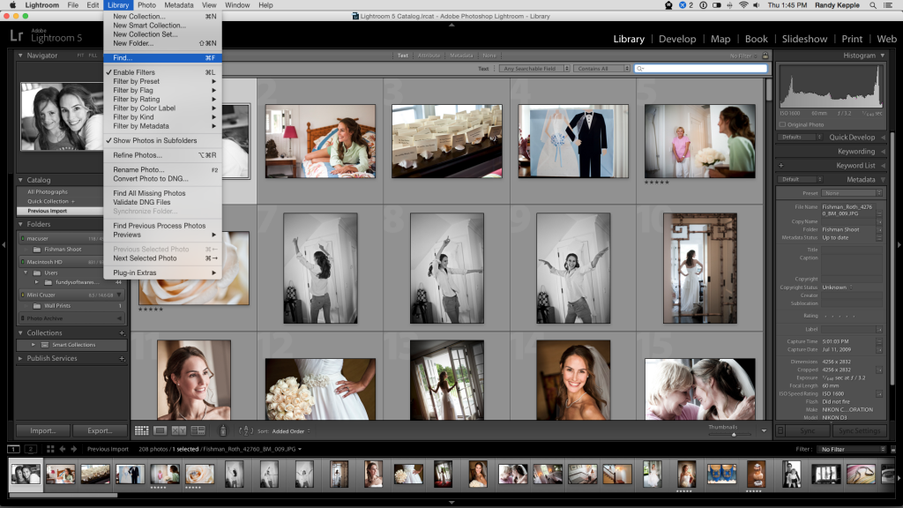Viewport: 903px width, 508px height.
Task: Select the Metadata filter option
Action: tap(461, 56)
